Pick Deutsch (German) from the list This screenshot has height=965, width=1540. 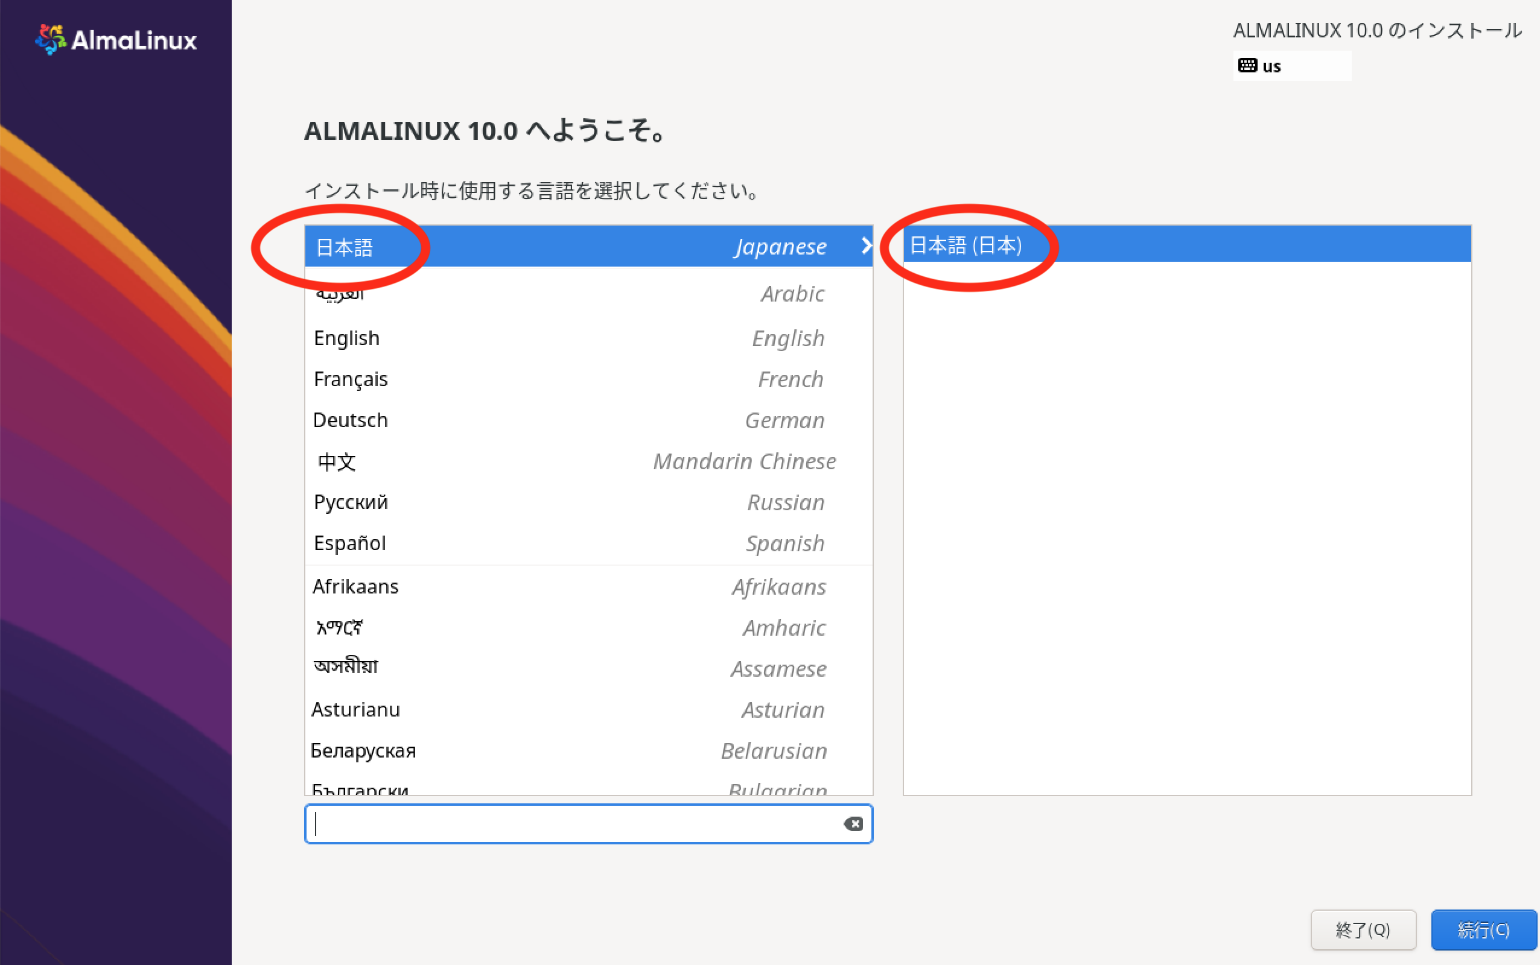pos(588,420)
